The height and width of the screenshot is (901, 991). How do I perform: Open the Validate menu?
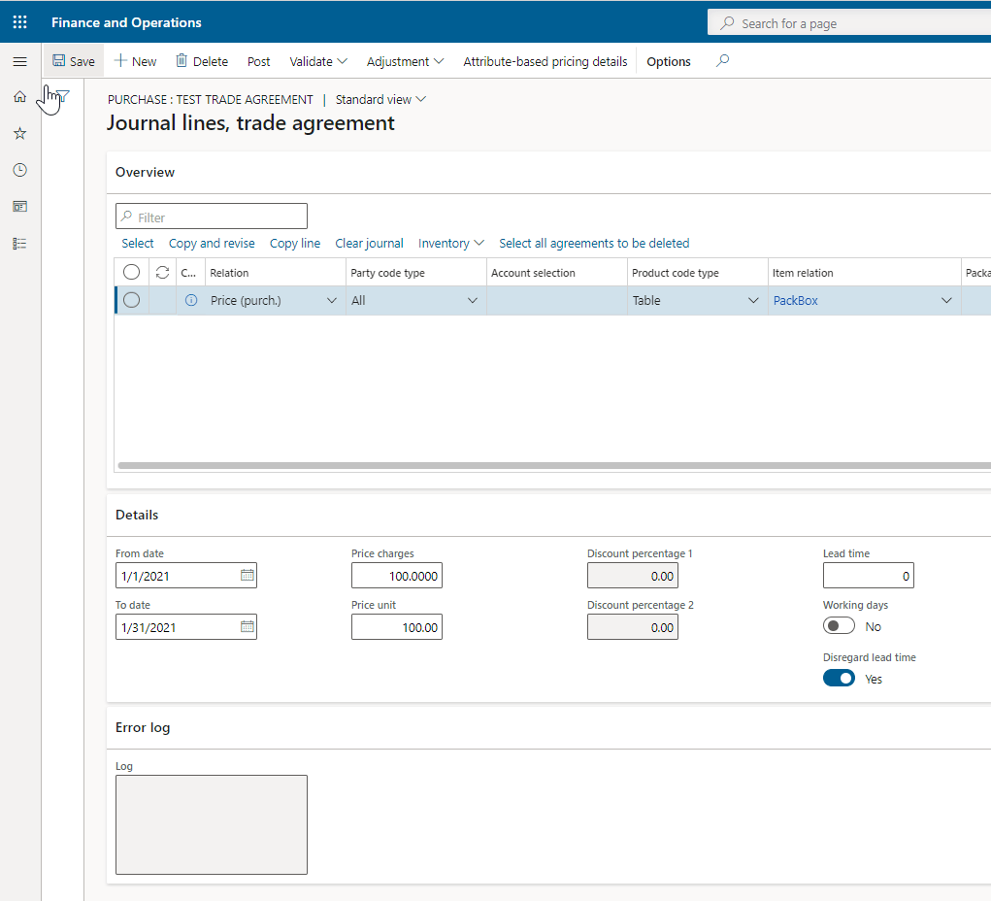[317, 61]
